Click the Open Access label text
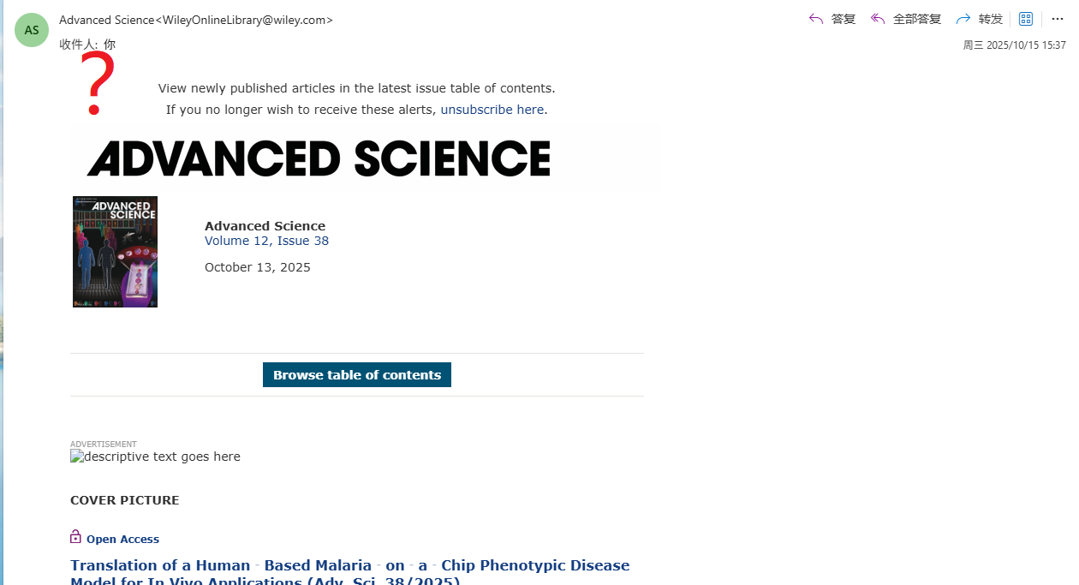1079x585 pixels. click(122, 540)
